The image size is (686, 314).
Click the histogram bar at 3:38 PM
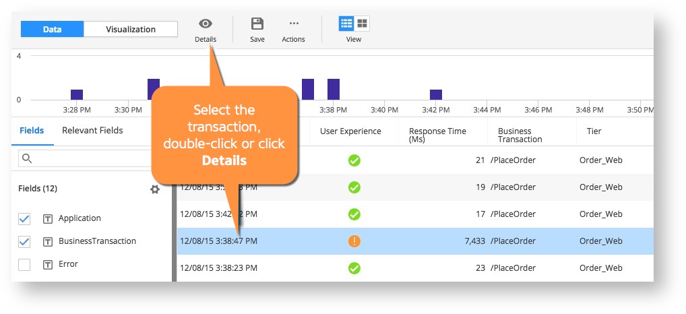334,89
